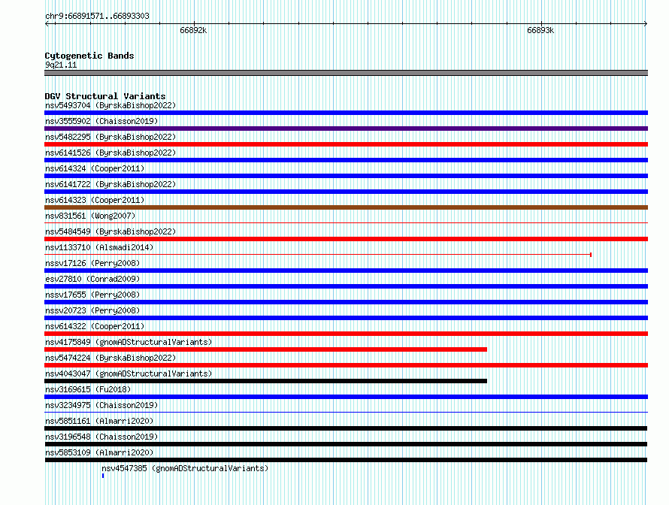Click the nsv5853109 (Almarri2020) label
The height and width of the screenshot is (505, 669).
99,452
